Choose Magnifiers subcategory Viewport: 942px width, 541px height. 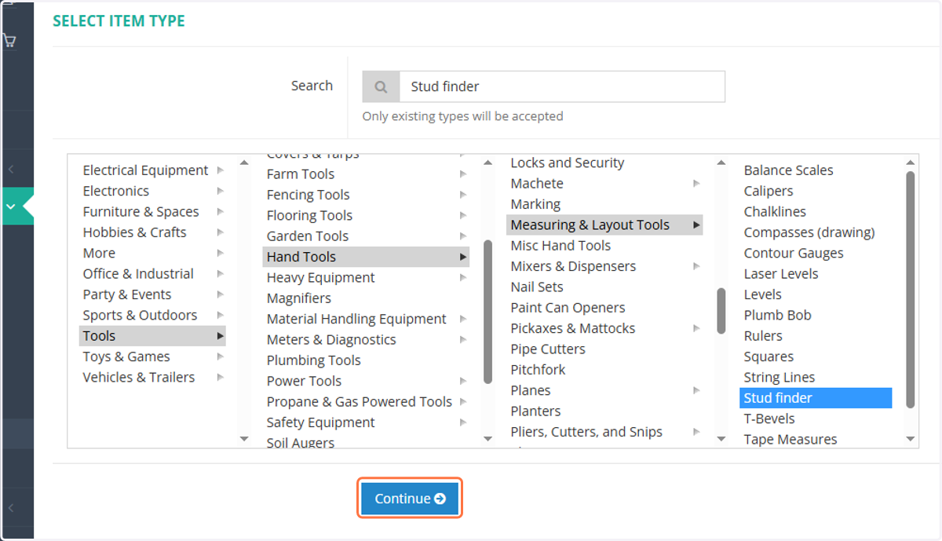[298, 298]
